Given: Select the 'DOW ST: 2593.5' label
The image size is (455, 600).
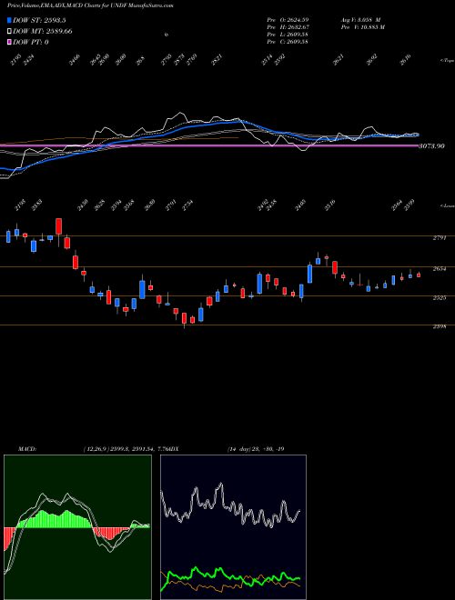Looking at the screenshot, I should click(39, 21).
